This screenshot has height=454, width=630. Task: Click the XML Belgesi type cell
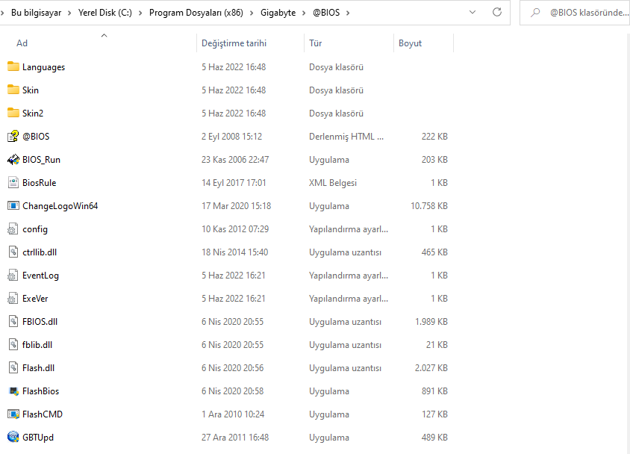click(333, 182)
